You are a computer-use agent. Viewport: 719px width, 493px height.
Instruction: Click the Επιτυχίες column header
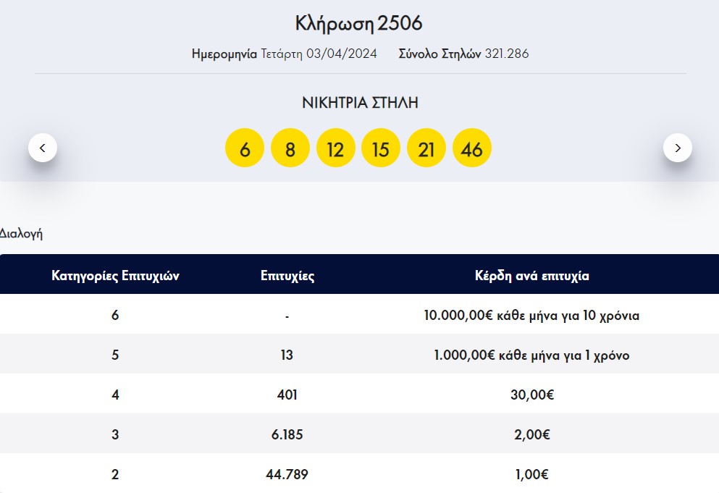tap(287, 276)
